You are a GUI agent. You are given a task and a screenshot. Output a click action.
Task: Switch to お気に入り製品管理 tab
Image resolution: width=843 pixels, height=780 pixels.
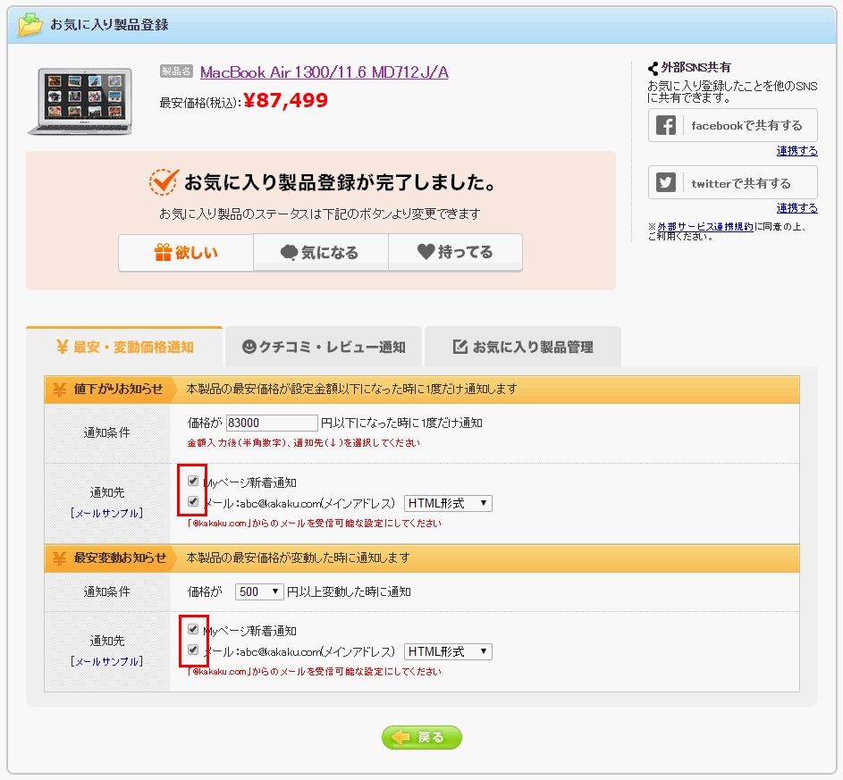coord(523,347)
